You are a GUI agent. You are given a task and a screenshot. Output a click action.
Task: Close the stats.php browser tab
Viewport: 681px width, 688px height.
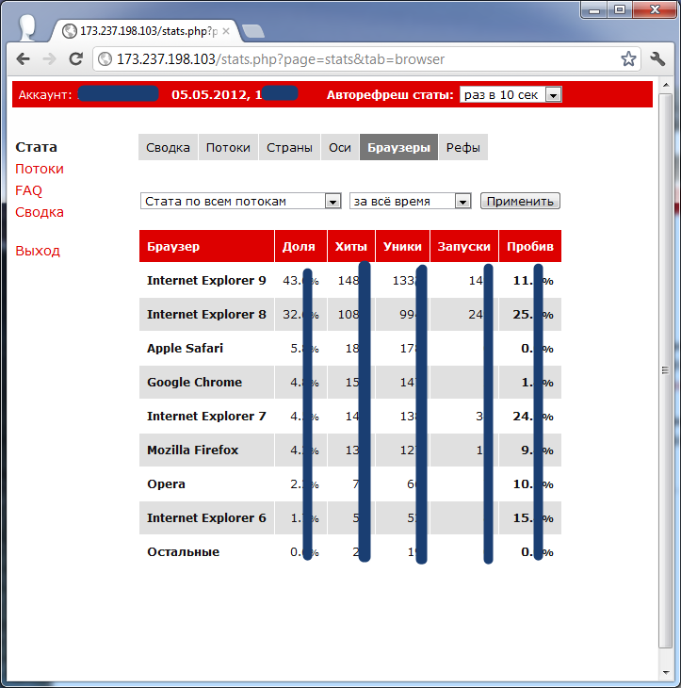(x=226, y=31)
